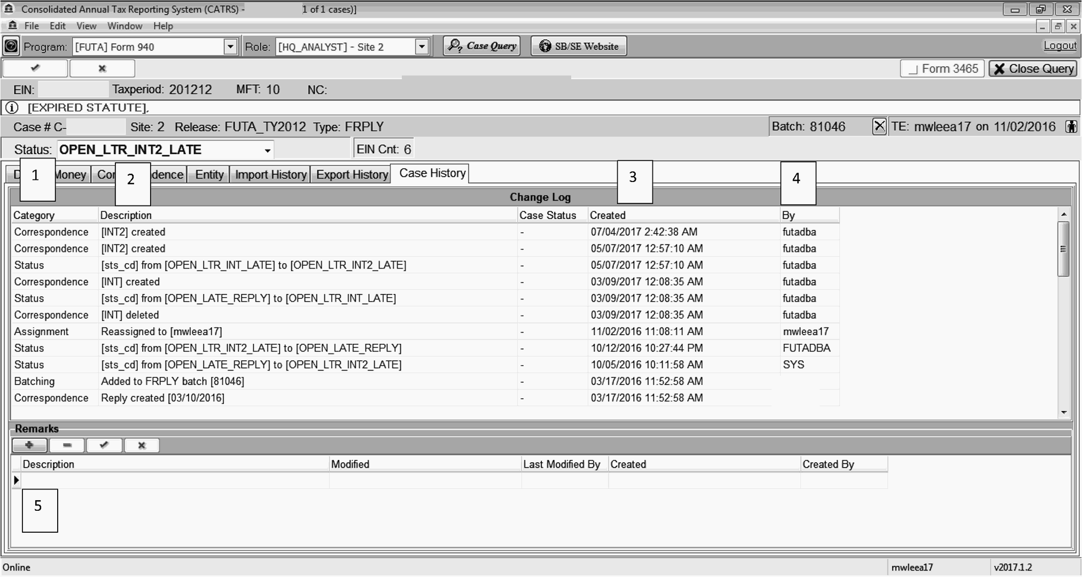Image resolution: width=1082 pixels, height=577 pixels.
Task: Click the dashboard icon left of Program
Action: click(11, 46)
